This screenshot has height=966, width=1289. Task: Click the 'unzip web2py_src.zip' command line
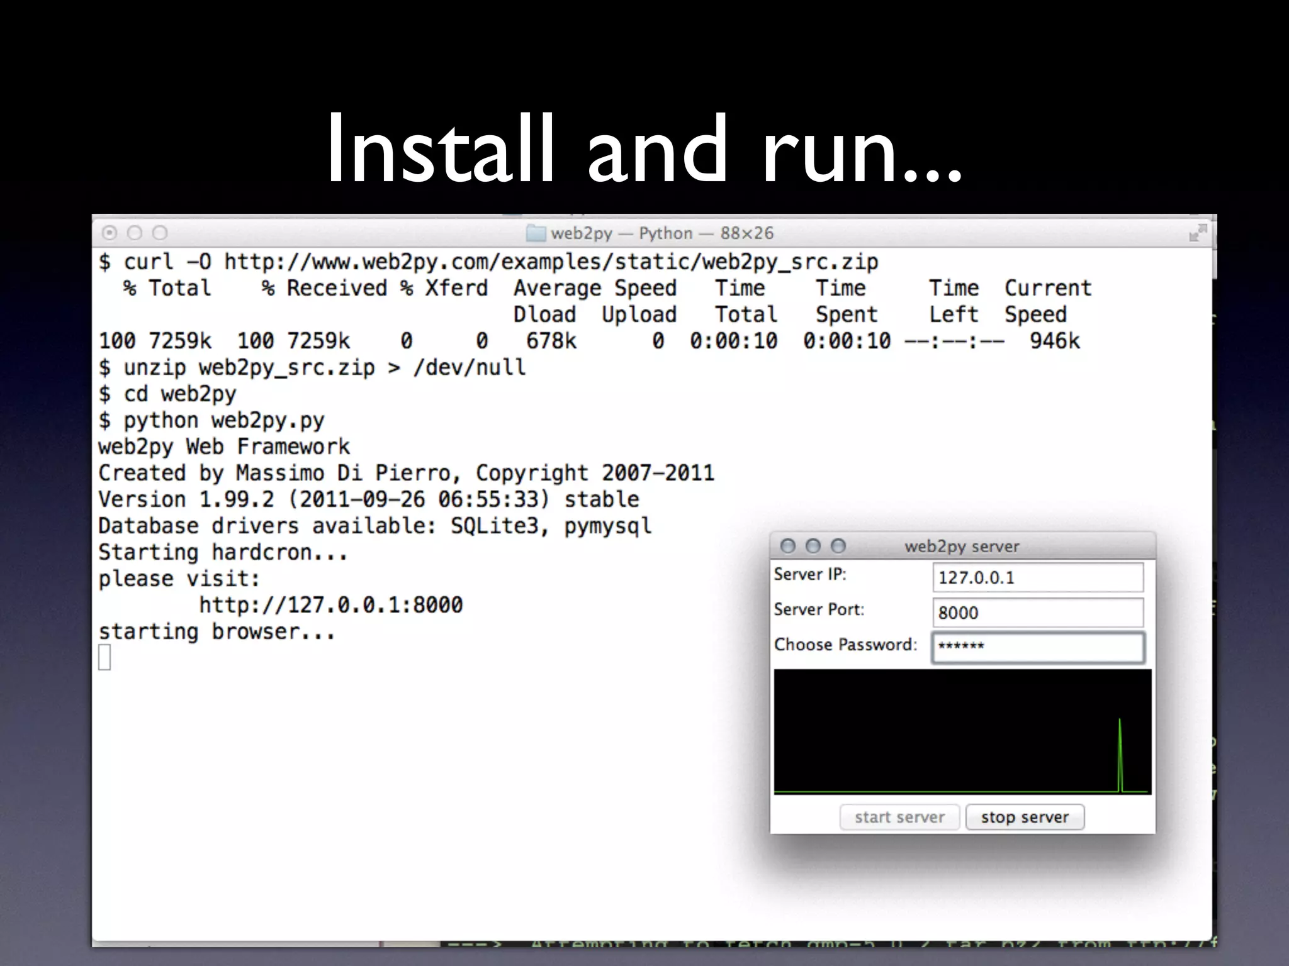312,367
